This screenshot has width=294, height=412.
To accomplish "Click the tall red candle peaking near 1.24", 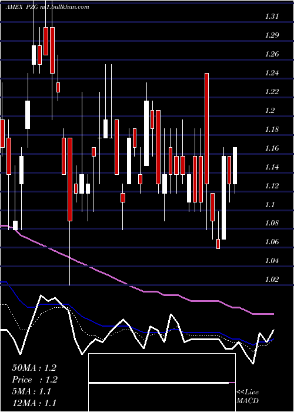I will [206, 128].
